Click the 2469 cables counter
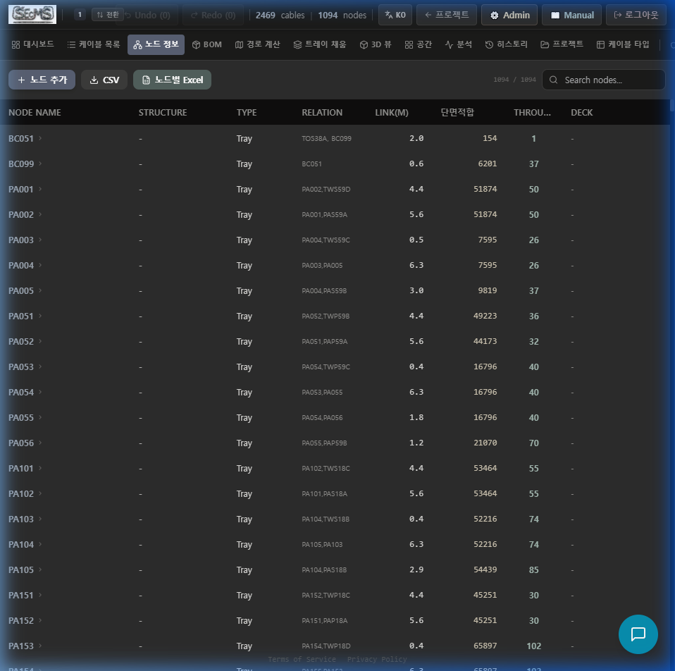Image resolution: width=675 pixels, height=671 pixels. click(280, 15)
